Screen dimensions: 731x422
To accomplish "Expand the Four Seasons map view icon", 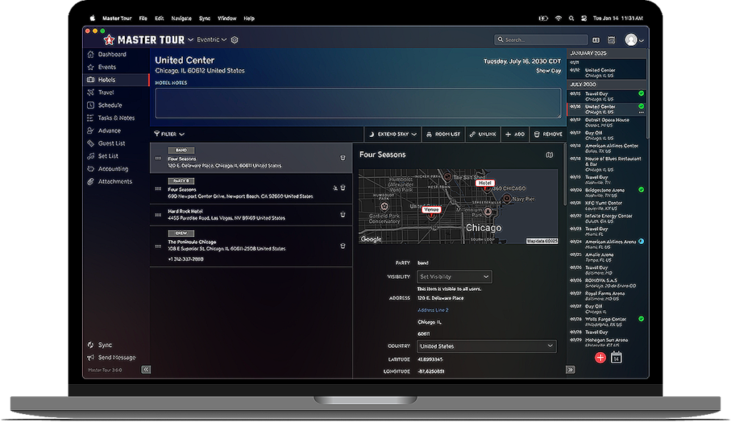I will (549, 154).
